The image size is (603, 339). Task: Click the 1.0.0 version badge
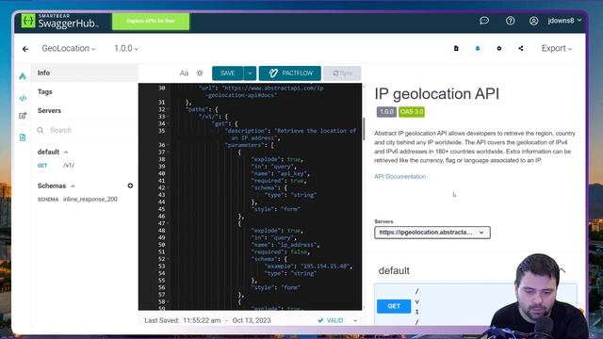386,112
